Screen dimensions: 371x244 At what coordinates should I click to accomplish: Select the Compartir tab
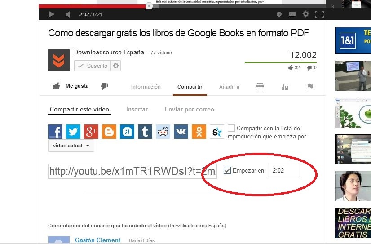tap(190, 87)
